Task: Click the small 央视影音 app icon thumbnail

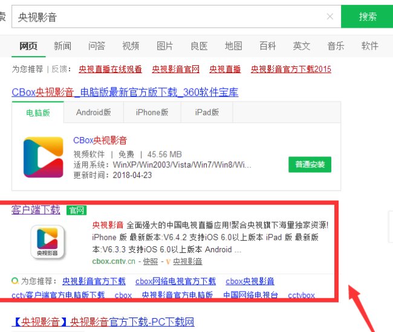Action: coord(47,241)
